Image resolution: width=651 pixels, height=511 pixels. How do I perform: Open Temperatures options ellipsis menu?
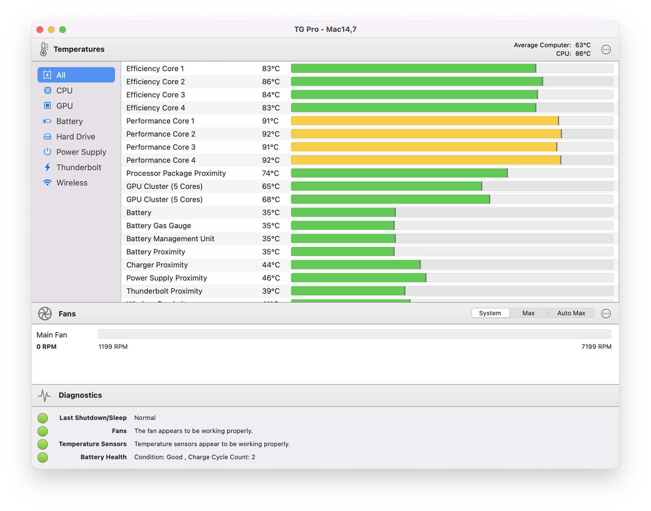pyautogui.click(x=606, y=49)
